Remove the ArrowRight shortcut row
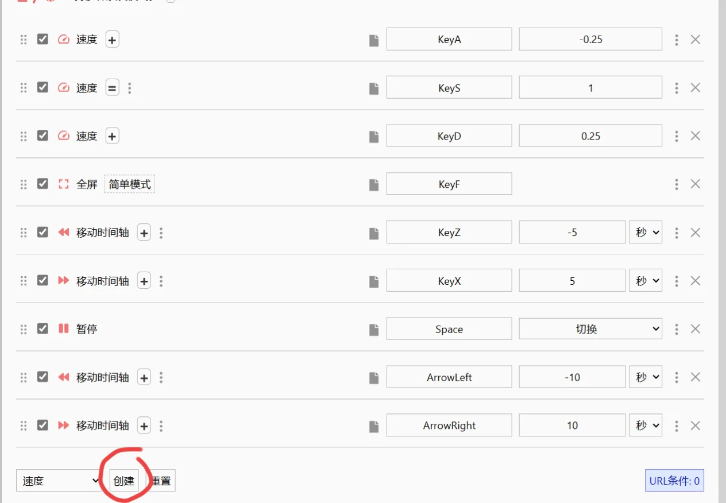 [x=695, y=425]
